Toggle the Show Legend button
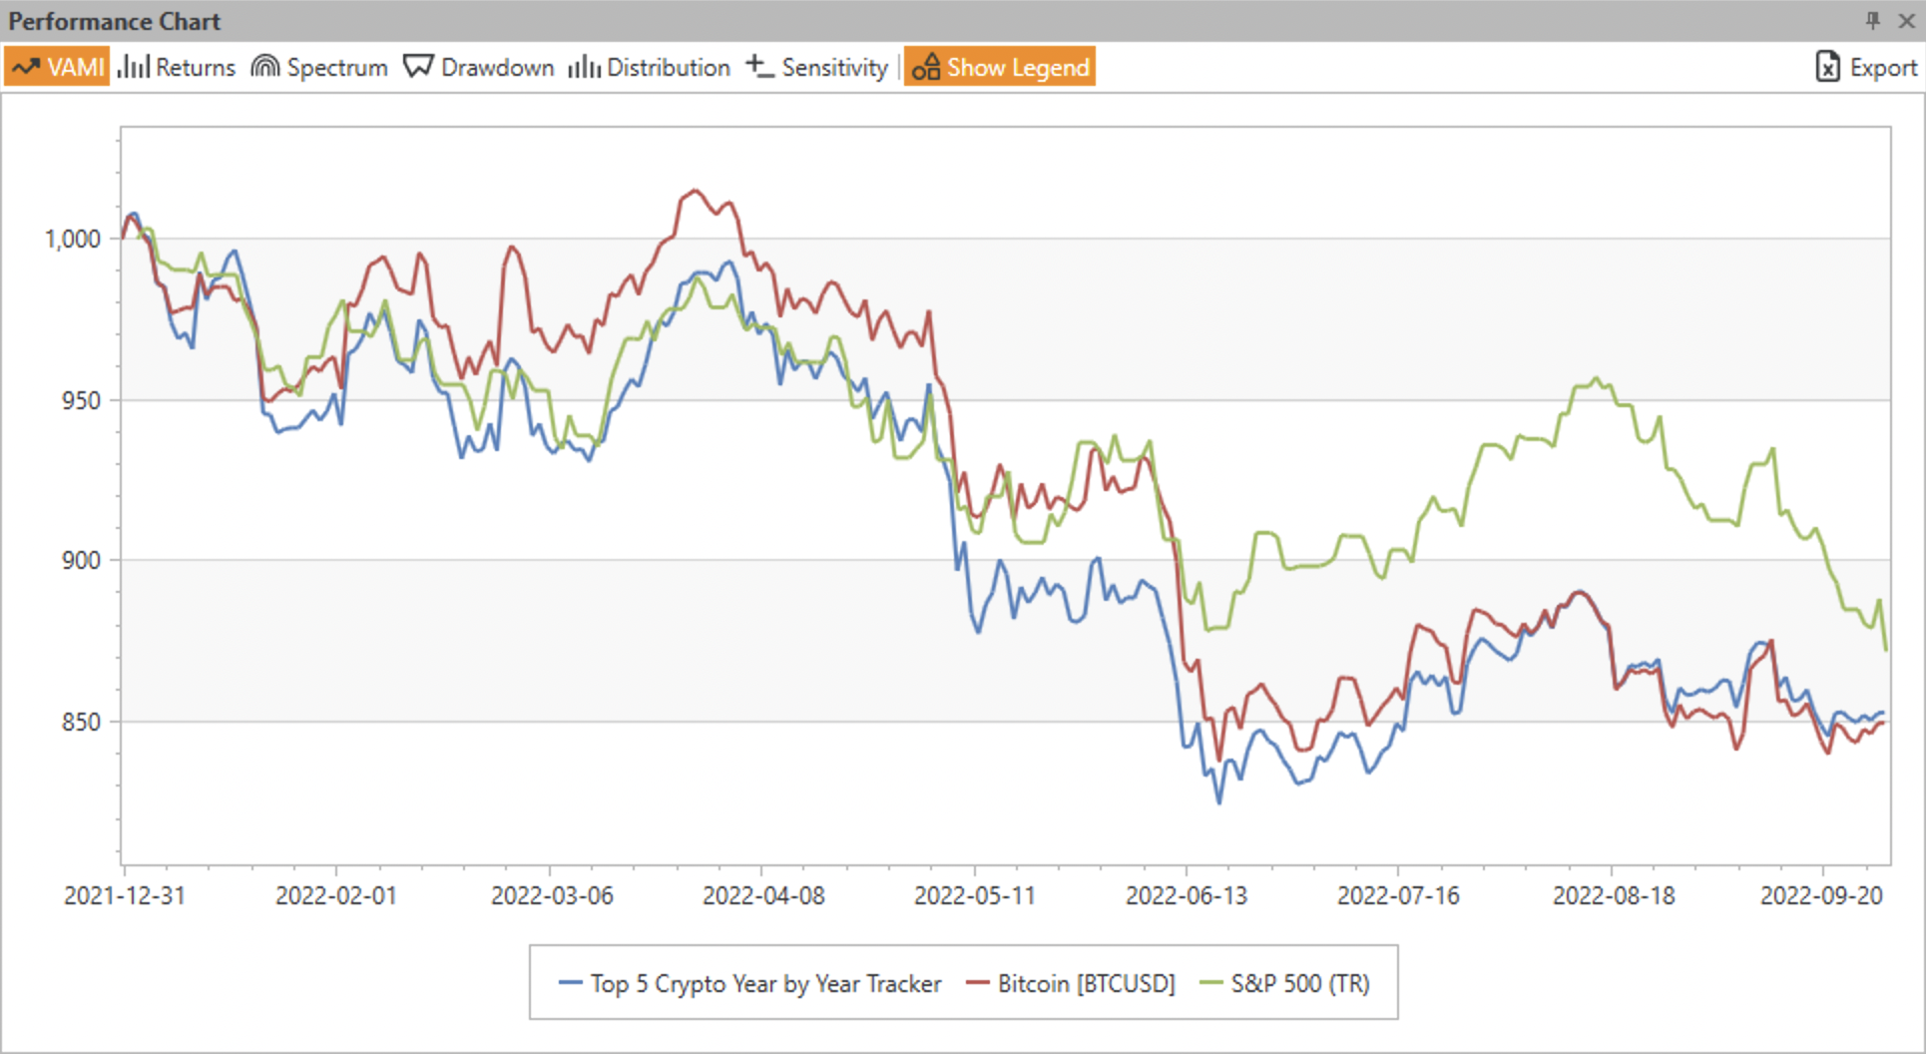The image size is (1926, 1054). [x=1000, y=67]
